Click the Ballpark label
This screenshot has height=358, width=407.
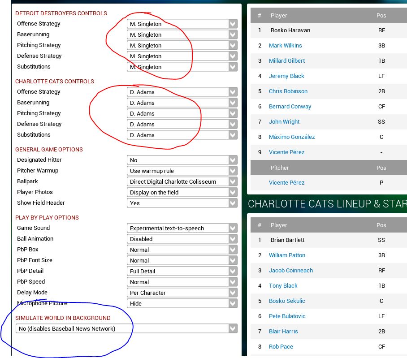pyautogui.click(x=27, y=181)
